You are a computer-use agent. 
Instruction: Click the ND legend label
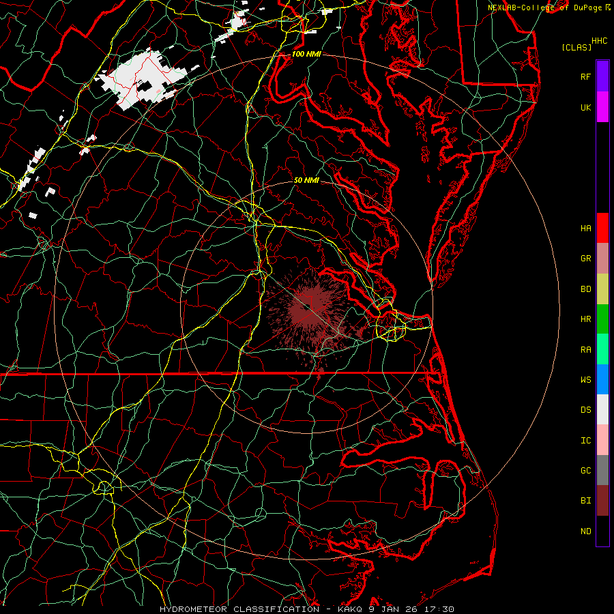click(x=585, y=531)
